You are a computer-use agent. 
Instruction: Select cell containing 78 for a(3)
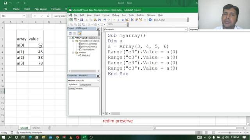36,63
